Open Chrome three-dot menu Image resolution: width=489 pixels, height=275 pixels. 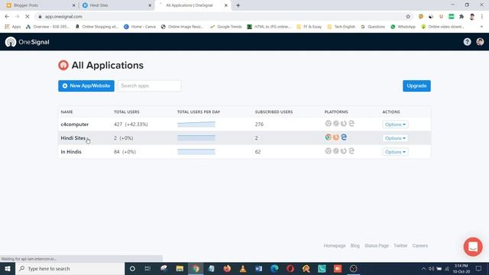coord(482,17)
